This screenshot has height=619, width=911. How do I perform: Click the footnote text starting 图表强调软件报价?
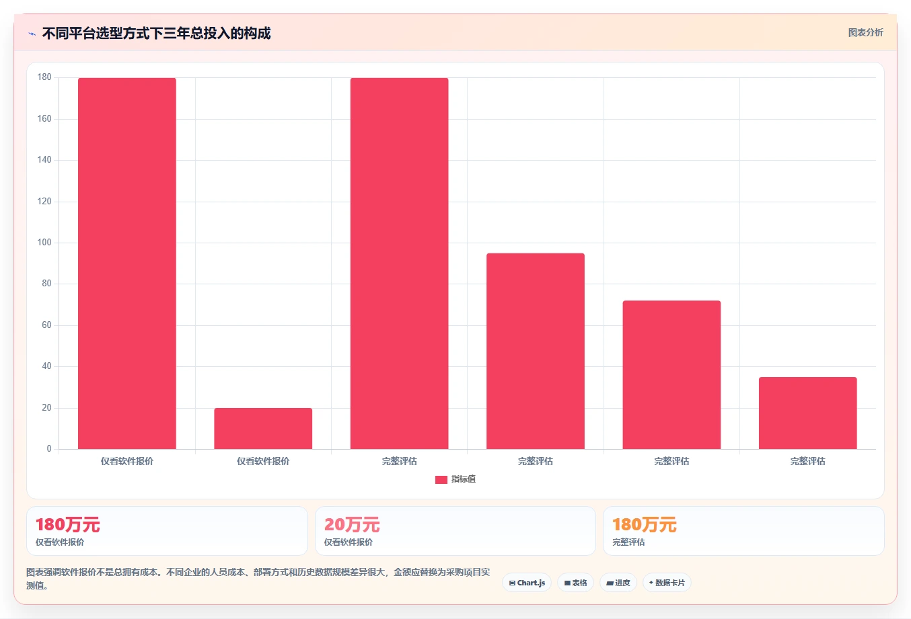(258, 579)
